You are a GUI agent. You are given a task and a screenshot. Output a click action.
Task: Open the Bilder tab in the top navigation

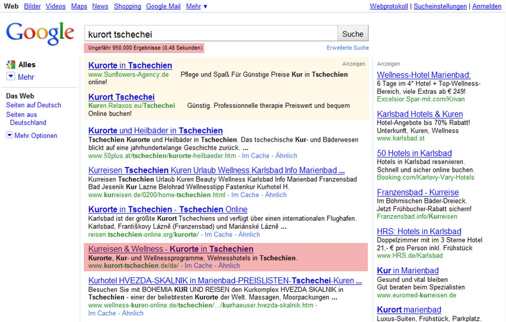click(x=32, y=6)
